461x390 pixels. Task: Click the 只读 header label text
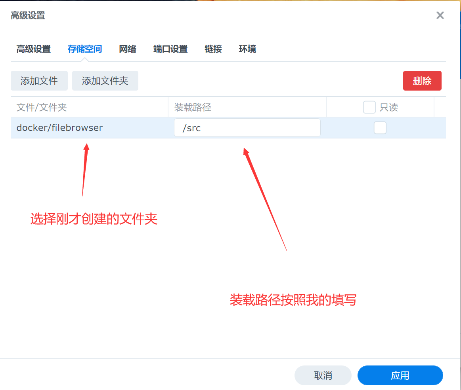(388, 107)
